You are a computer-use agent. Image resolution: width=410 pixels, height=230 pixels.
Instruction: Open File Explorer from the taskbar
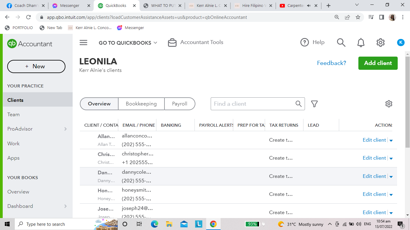pos(169,224)
